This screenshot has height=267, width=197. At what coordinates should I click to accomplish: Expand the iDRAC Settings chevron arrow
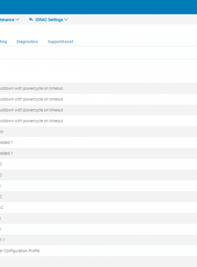tap(66, 20)
